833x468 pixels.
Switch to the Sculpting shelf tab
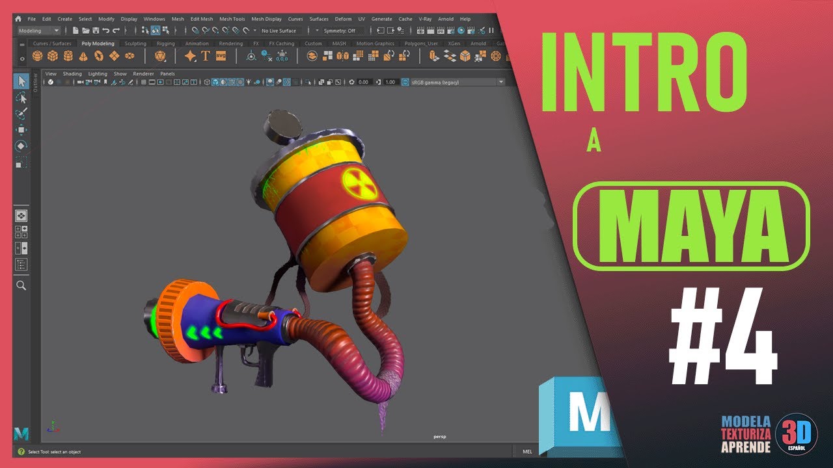[135, 44]
